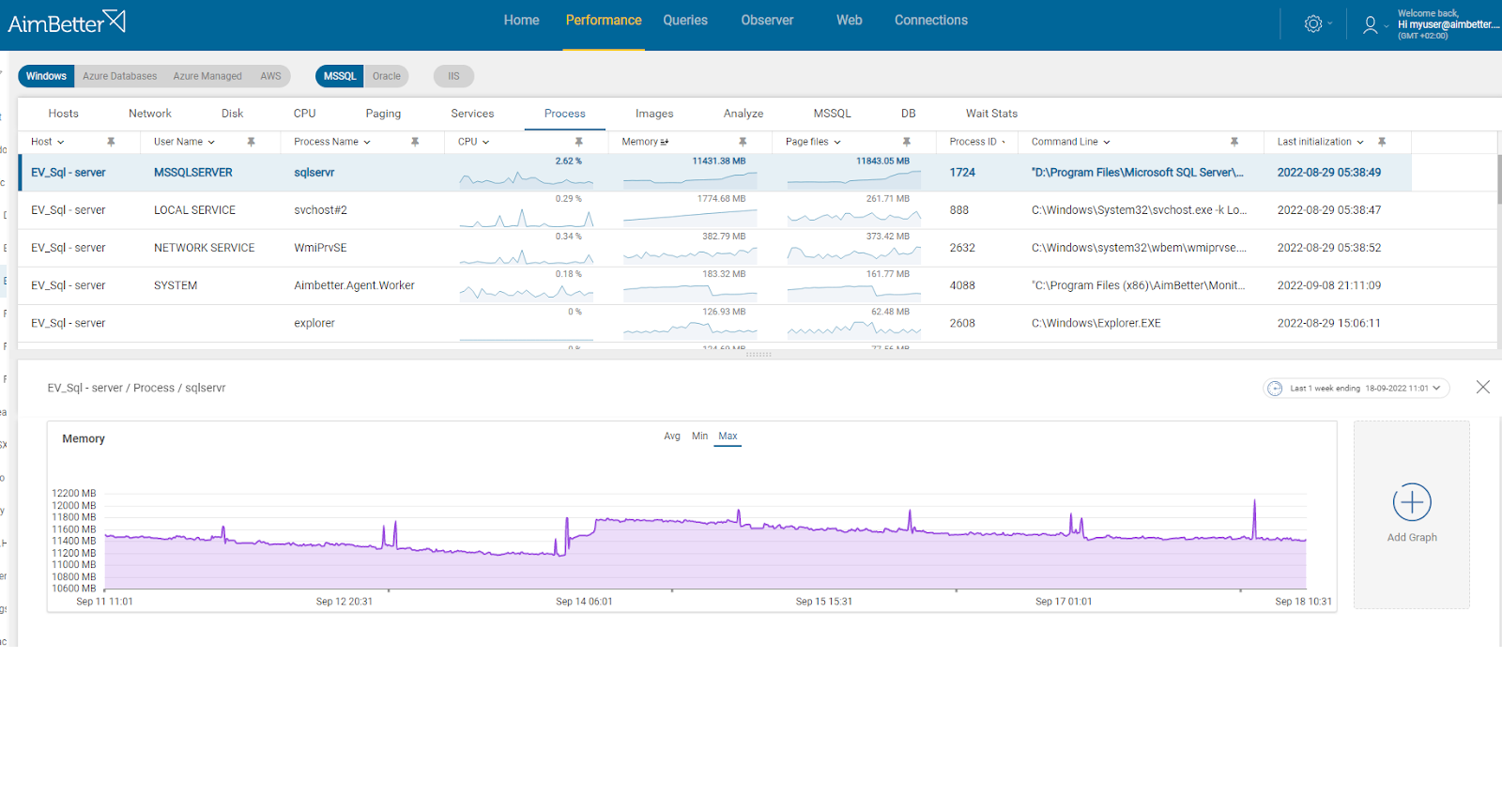Switch to the Network tab
1502x796 pixels.
(x=150, y=114)
